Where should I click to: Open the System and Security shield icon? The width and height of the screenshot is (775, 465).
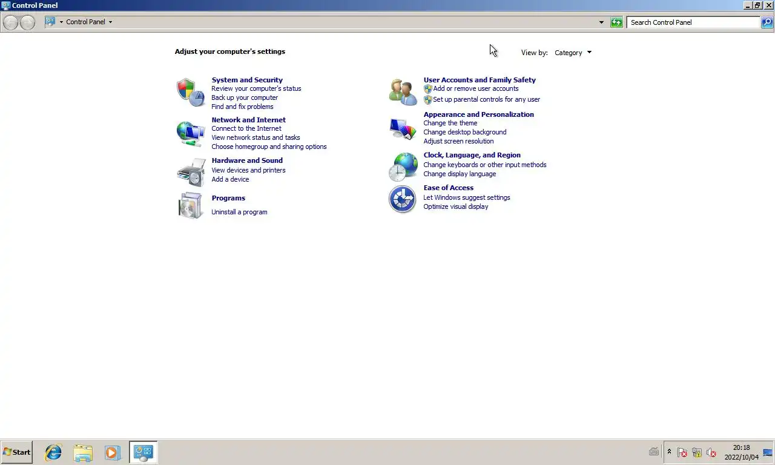coord(191,93)
